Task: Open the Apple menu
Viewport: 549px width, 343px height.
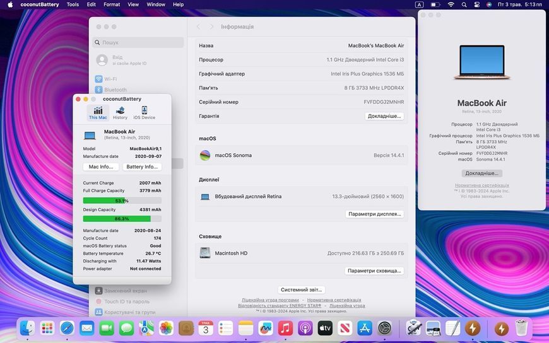Action: [10, 4]
